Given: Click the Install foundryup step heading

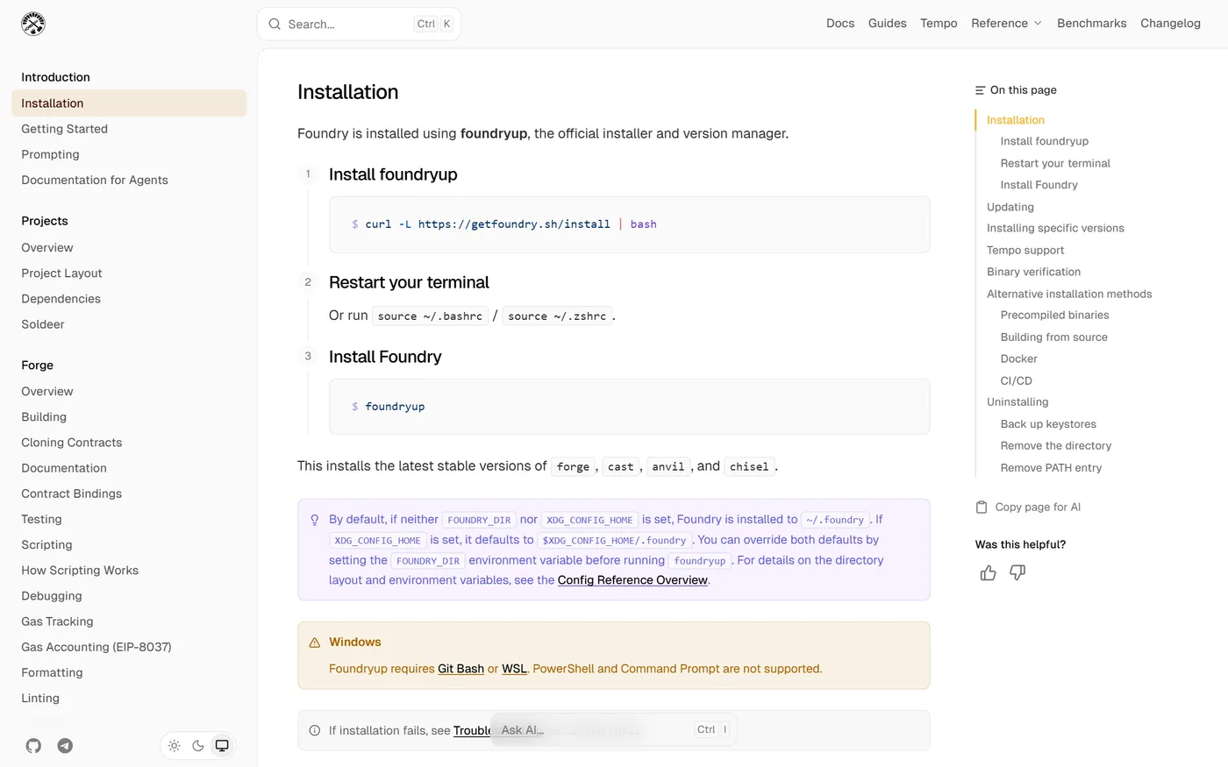Looking at the screenshot, I should click(x=393, y=174).
